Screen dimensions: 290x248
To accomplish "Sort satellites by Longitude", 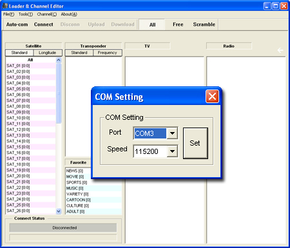I will [x=48, y=53].
